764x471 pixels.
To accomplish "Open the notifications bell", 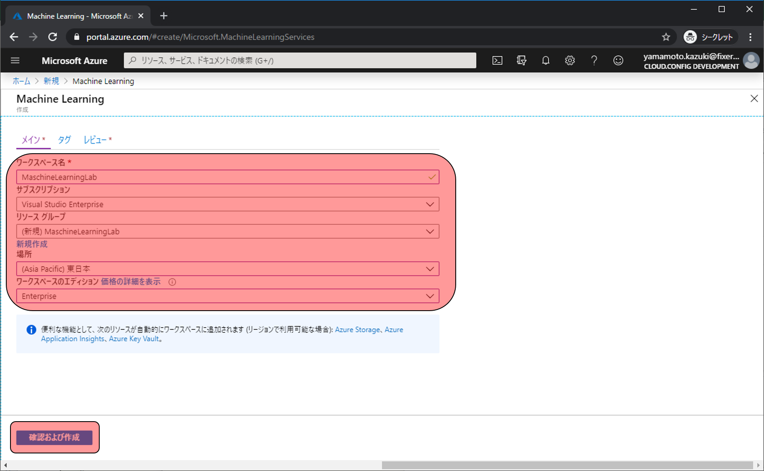I will [545, 61].
